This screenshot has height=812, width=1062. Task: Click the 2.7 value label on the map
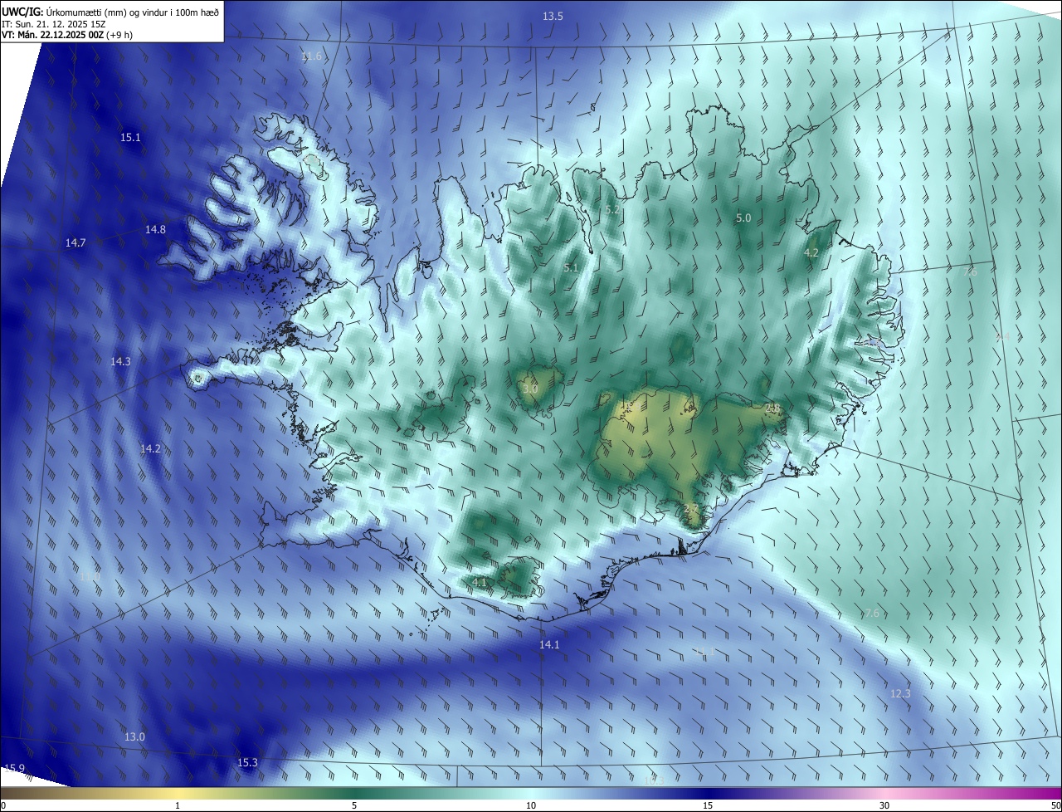tap(691, 509)
